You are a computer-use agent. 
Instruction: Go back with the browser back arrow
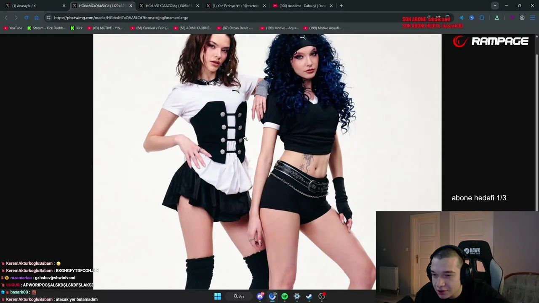6,18
